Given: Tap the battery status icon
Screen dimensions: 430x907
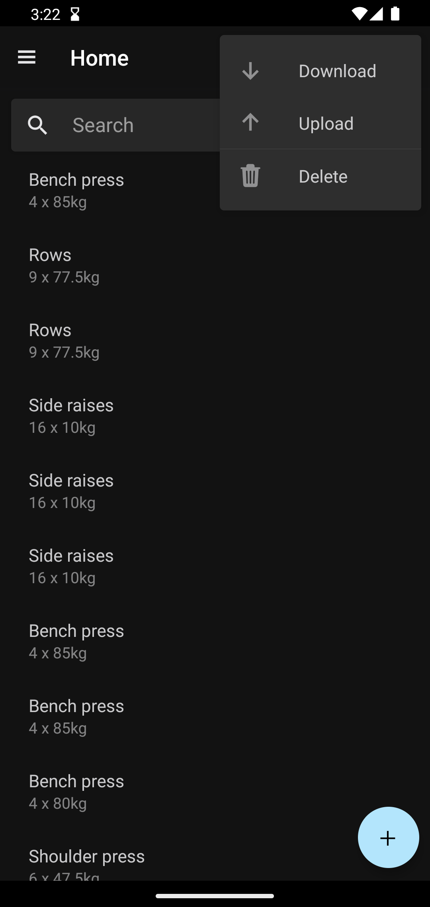Looking at the screenshot, I should click(395, 14).
